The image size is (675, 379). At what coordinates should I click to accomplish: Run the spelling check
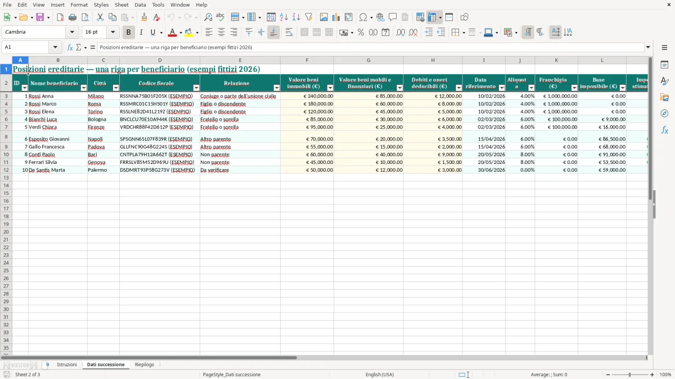click(220, 17)
